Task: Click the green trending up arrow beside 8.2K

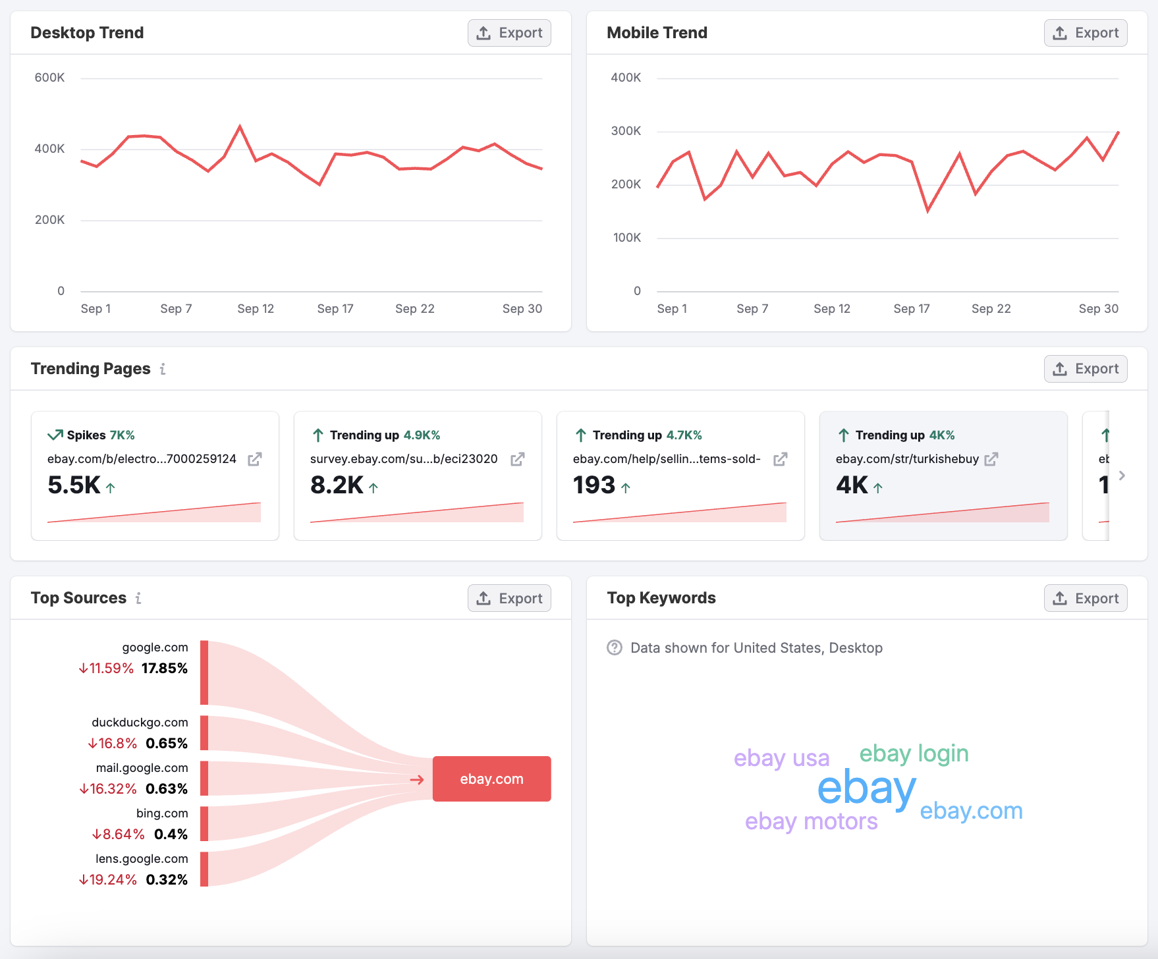Action: tap(373, 487)
